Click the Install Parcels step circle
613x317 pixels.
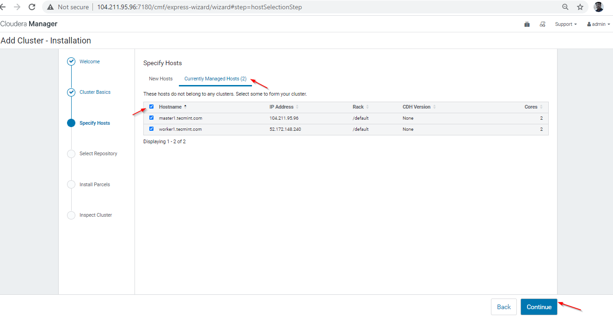[71, 184]
